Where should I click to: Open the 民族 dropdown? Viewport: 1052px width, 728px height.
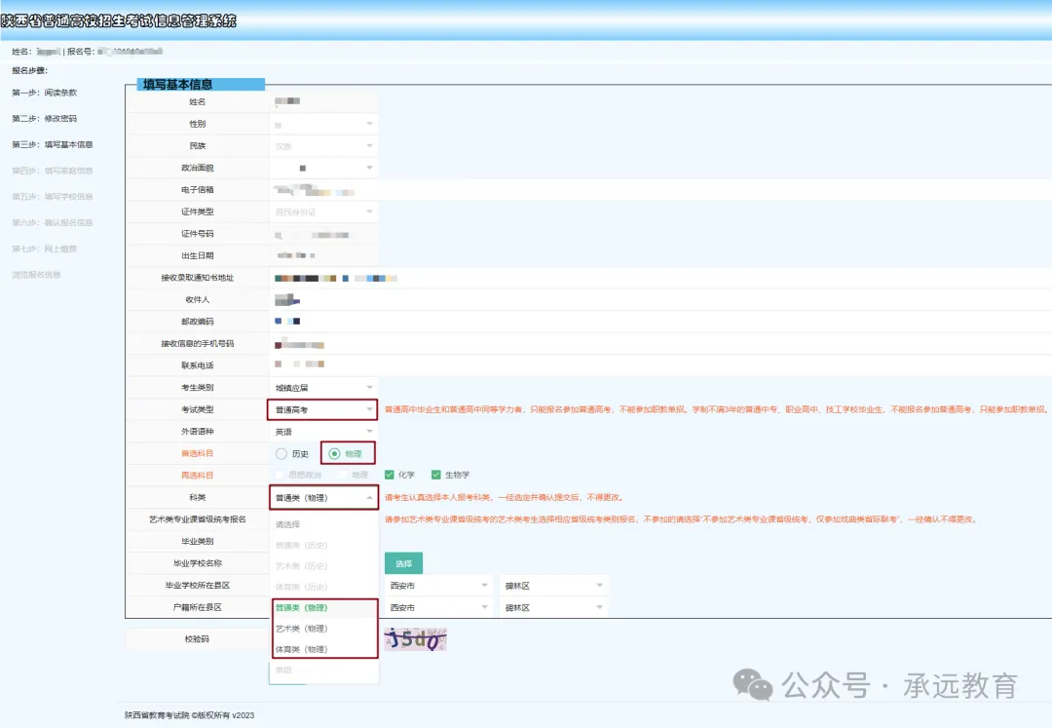click(322, 146)
